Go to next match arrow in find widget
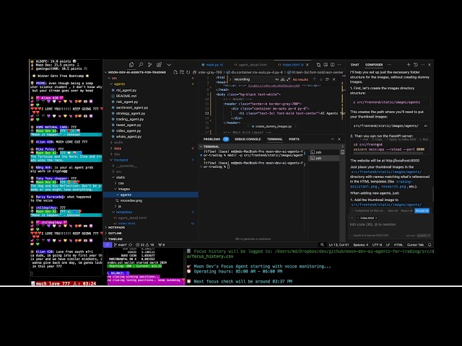The image size is (462, 346). (x=321, y=79)
